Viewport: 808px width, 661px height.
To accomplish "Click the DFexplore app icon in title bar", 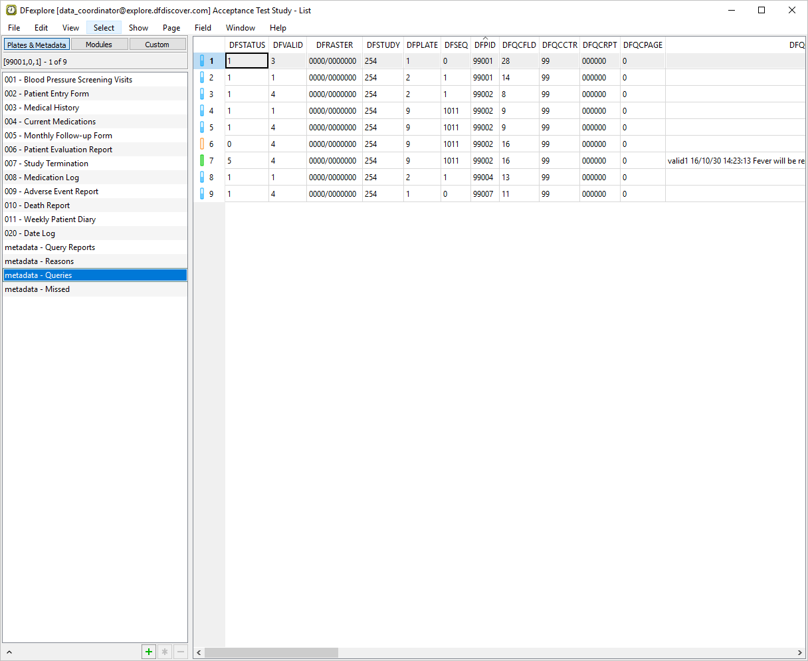I will coord(11,10).
